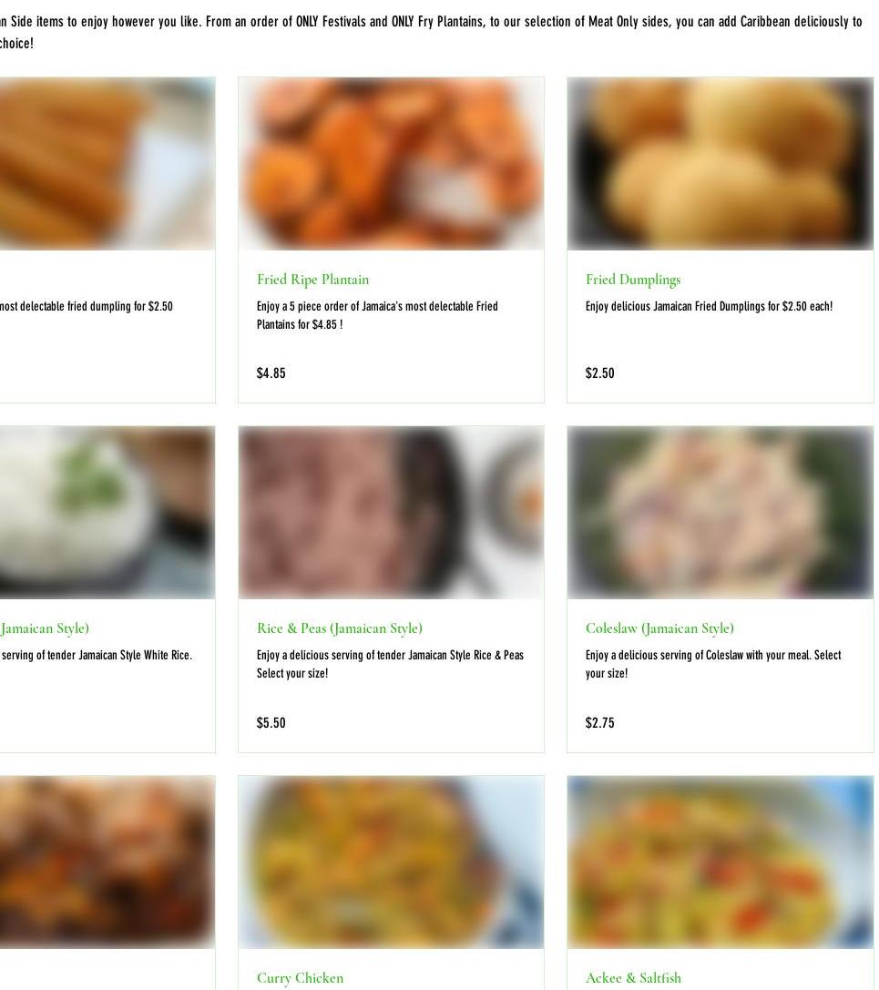This screenshot has width=879, height=990.
Task: Open the Ackee & Saltfish title link
Action: (633, 978)
